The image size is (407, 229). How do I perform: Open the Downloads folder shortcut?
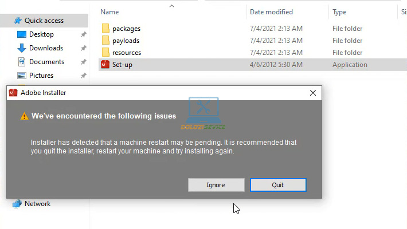click(46, 48)
